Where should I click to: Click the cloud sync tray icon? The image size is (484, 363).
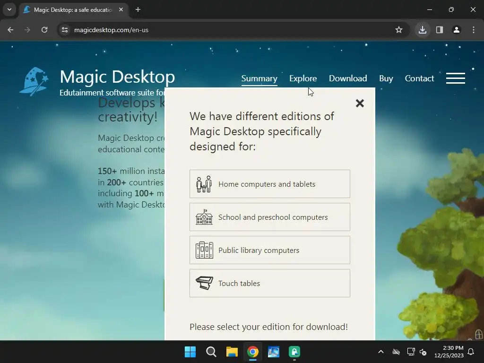pyautogui.click(x=396, y=352)
